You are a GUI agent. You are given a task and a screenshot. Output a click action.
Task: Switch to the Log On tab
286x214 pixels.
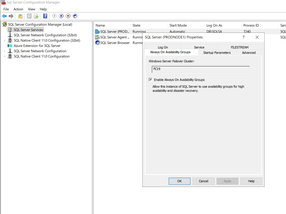pyautogui.click(x=163, y=47)
